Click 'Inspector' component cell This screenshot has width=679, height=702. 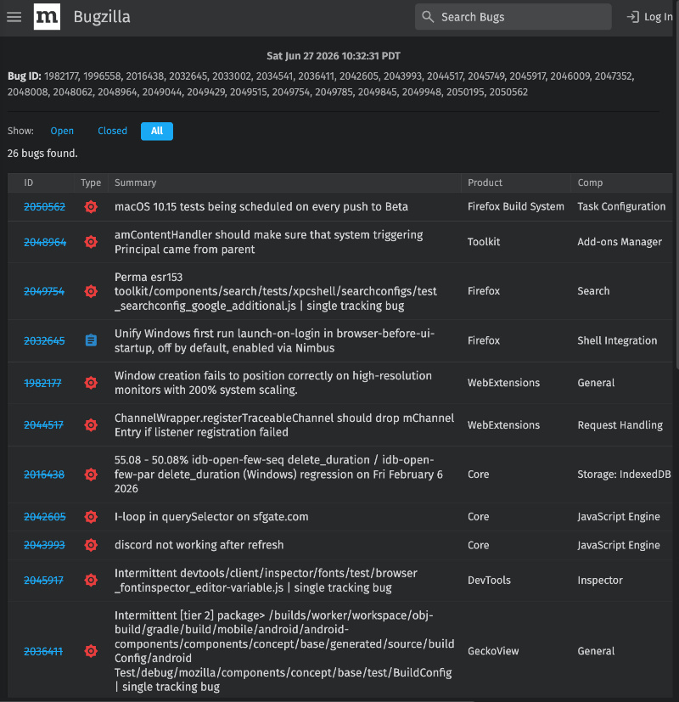coord(600,581)
